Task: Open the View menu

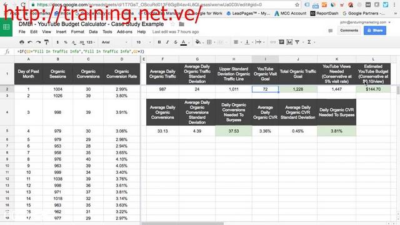Action: click(x=47, y=32)
